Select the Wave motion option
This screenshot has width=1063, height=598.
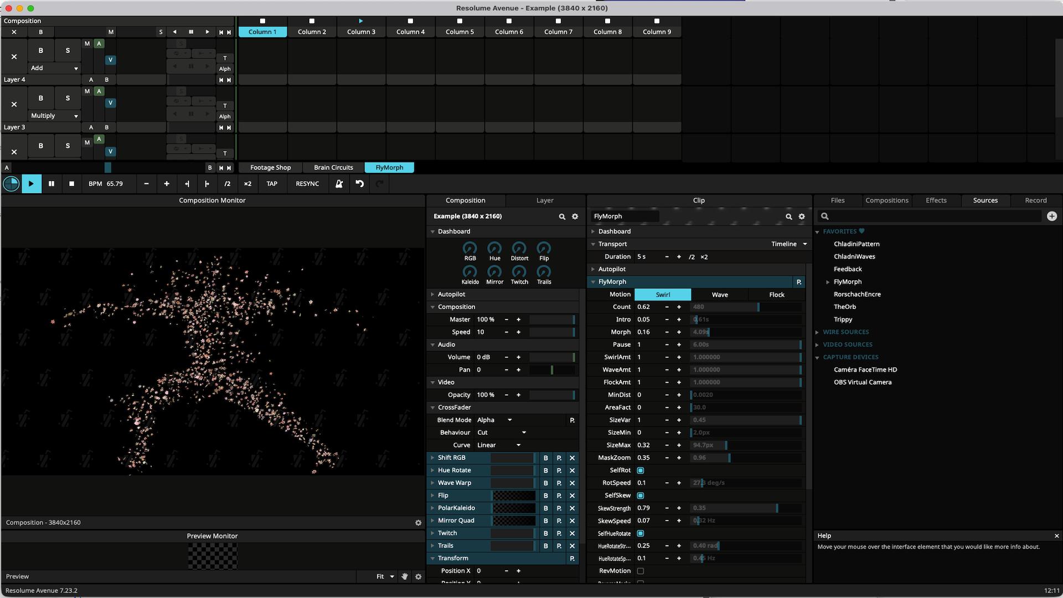(x=719, y=295)
